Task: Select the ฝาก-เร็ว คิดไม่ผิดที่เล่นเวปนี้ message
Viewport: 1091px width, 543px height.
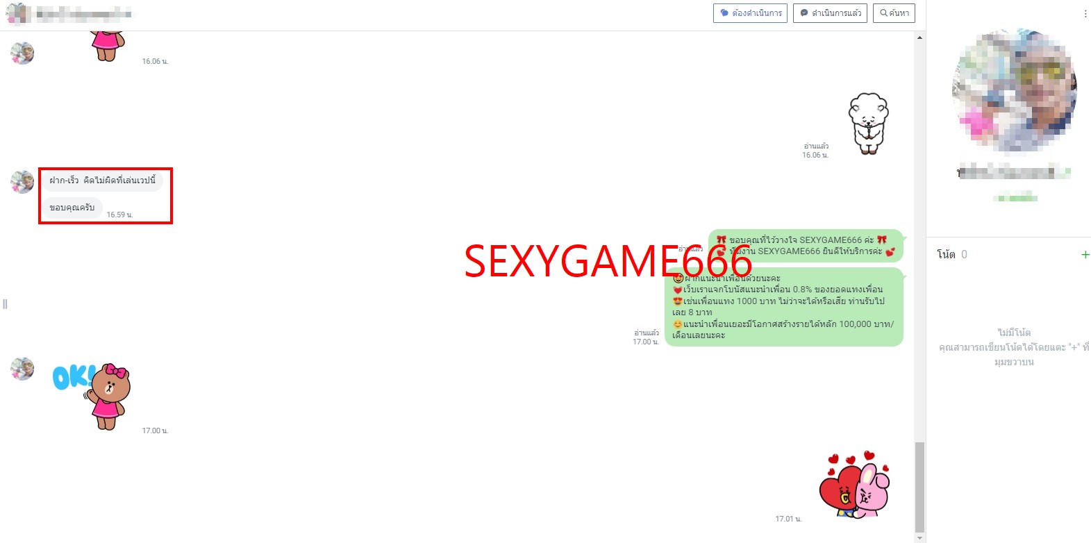Action: click(102, 181)
